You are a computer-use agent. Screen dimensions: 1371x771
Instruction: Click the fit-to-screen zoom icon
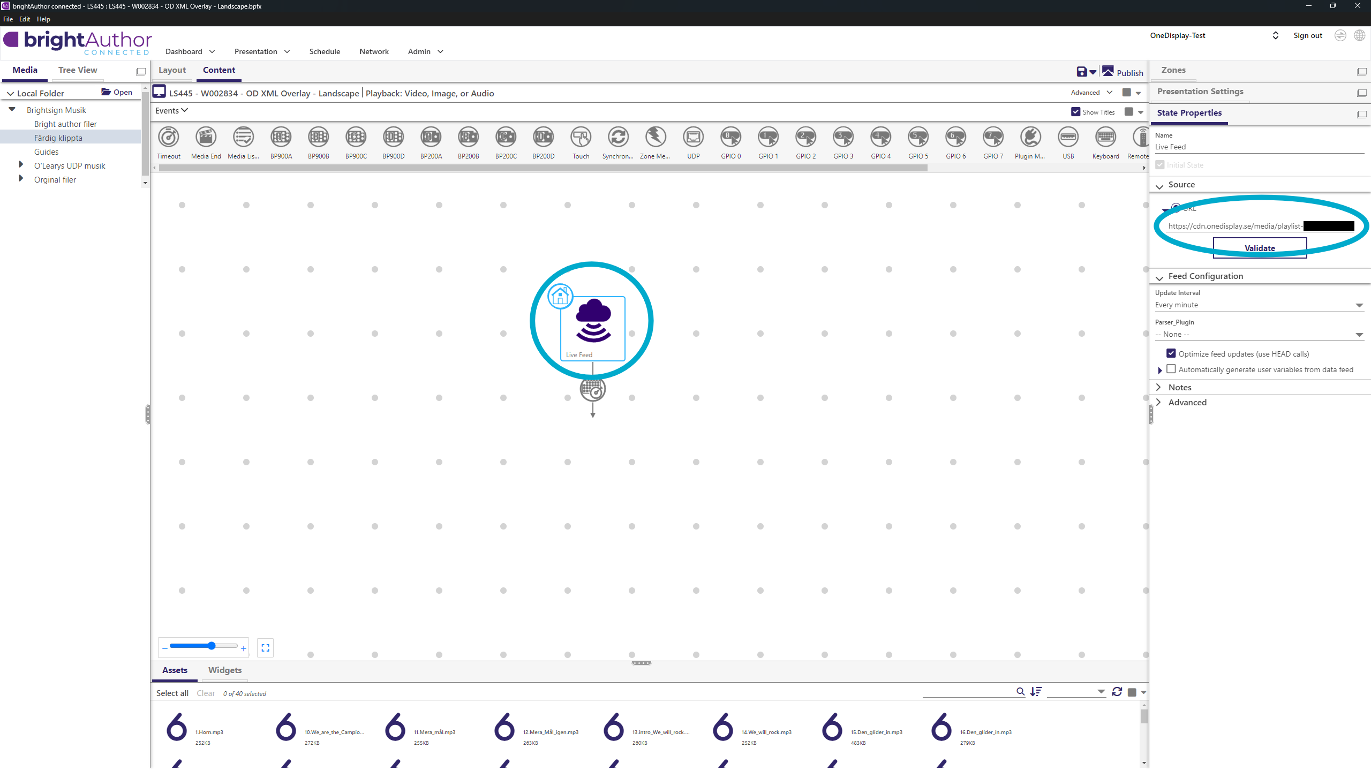coord(265,648)
